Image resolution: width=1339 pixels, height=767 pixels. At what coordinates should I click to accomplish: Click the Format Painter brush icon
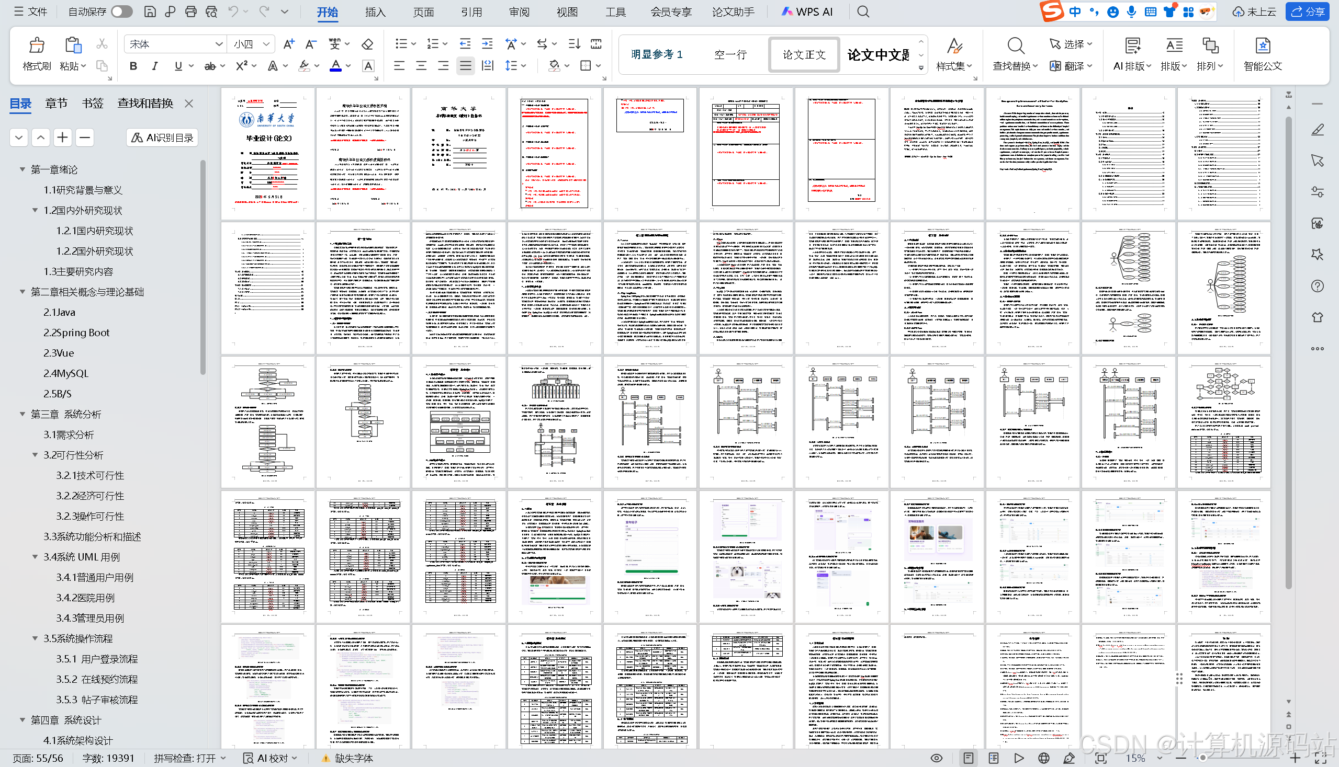coord(37,45)
